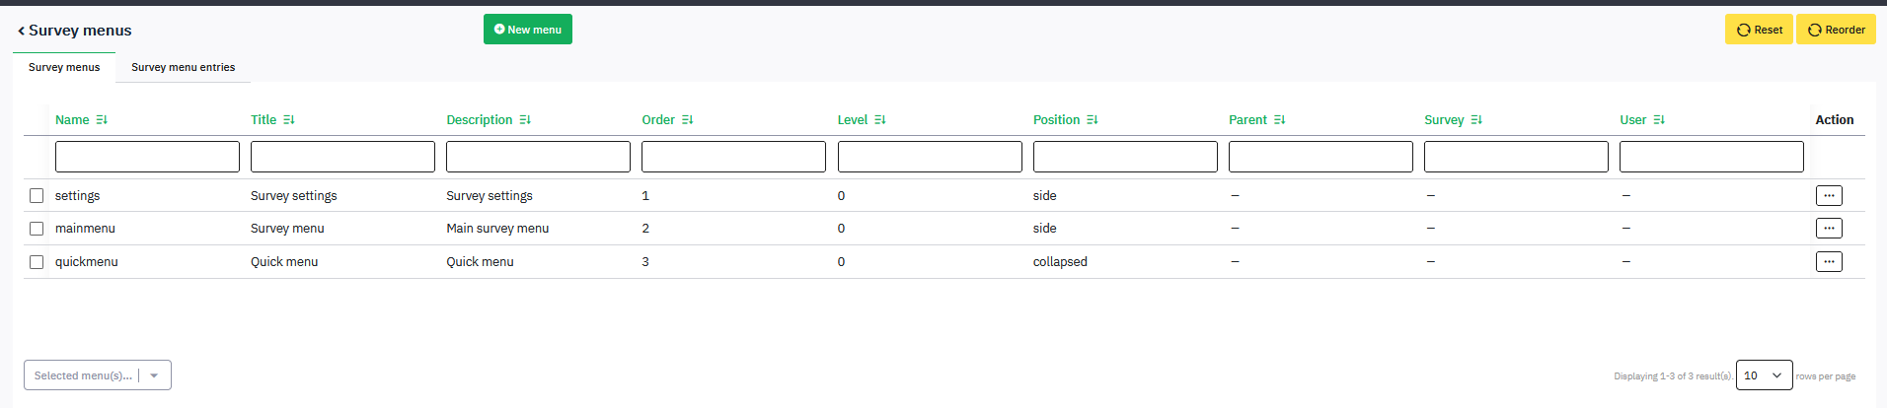Click the Name filter input field
Screen dimensions: 1887x408
click(x=147, y=157)
